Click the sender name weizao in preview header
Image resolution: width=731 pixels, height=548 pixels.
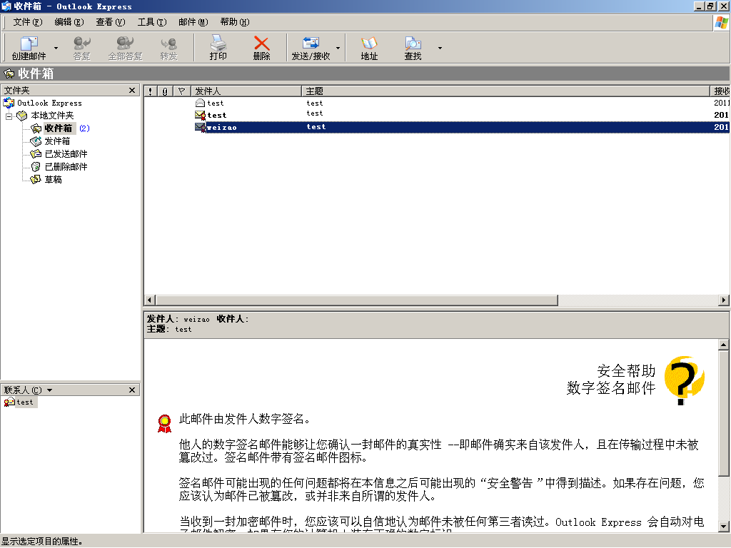coord(196,319)
